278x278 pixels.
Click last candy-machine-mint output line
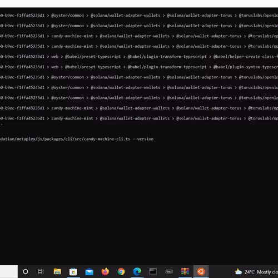139,118
